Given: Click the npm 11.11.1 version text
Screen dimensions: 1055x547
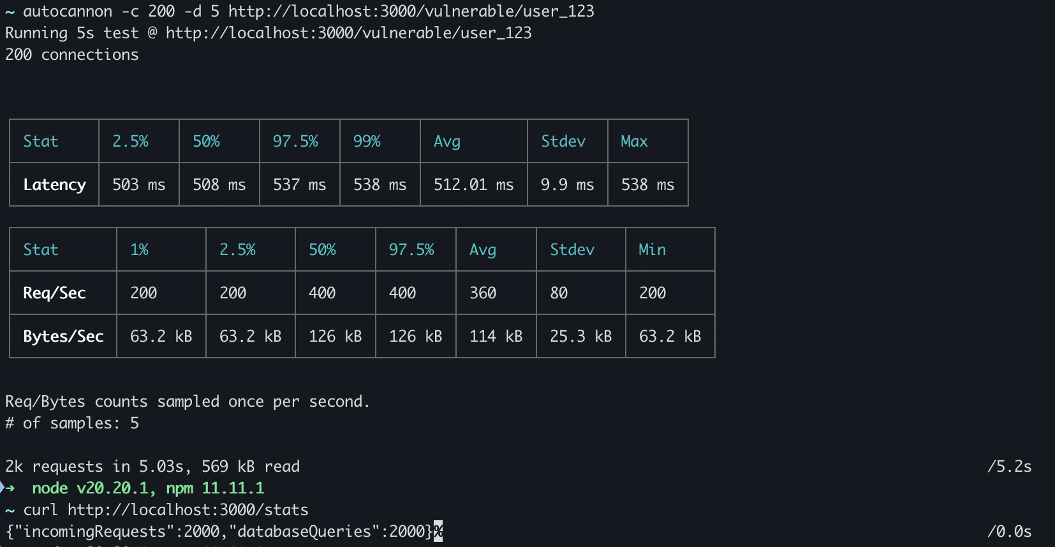Looking at the screenshot, I should (215, 488).
